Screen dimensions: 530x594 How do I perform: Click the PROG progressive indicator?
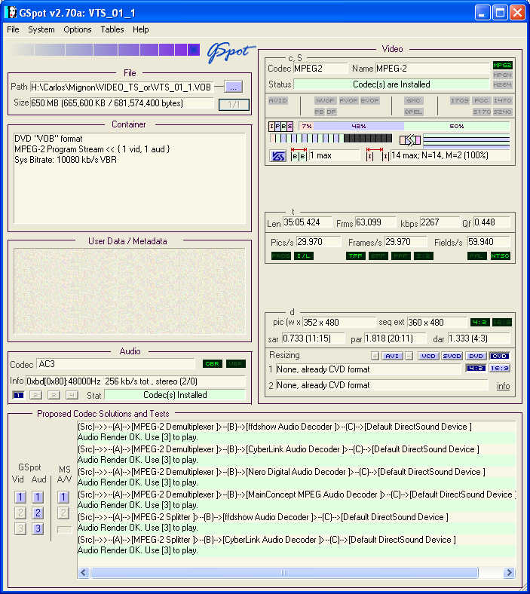[x=281, y=256]
